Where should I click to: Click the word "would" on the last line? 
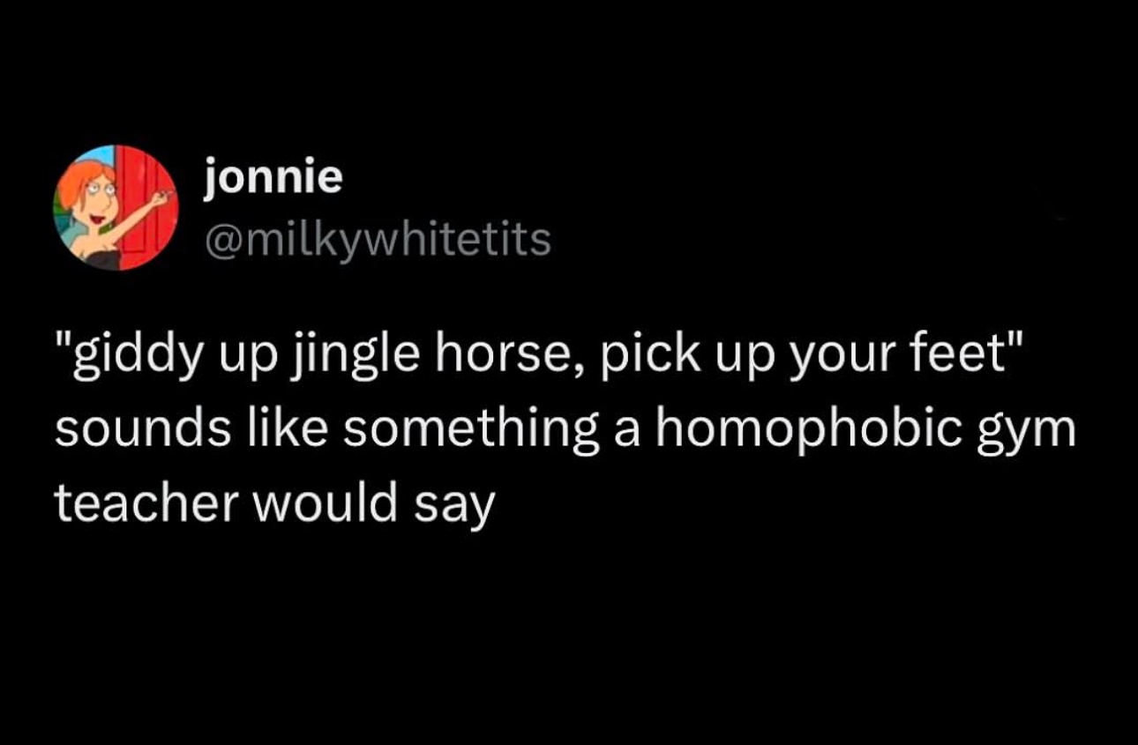[x=326, y=504]
